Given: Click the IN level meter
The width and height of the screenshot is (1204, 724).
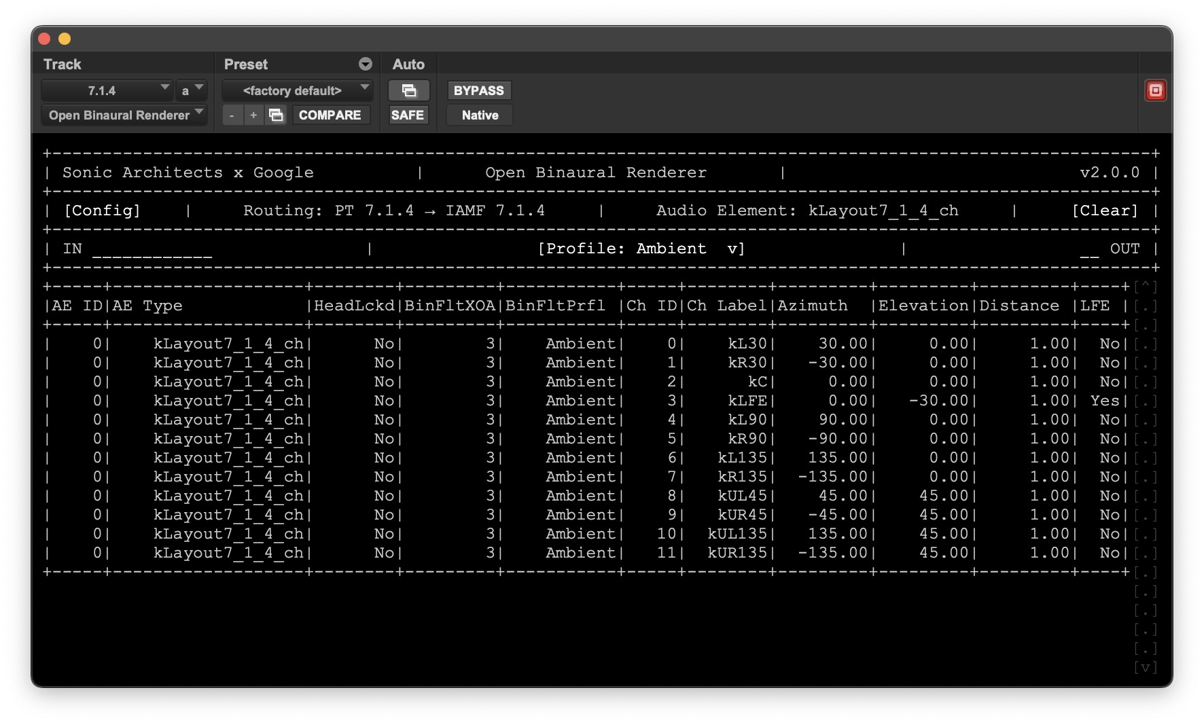Looking at the screenshot, I should tap(152, 250).
